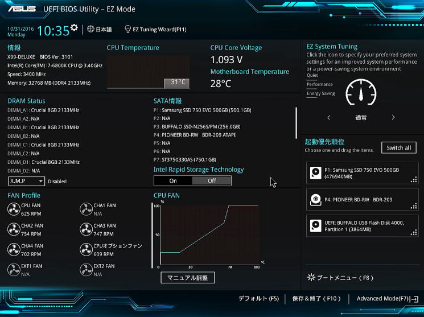This screenshot has height=317, width=424.
Task: Turn Intel Rapid Storage Technology Off
Action: (212, 180)
